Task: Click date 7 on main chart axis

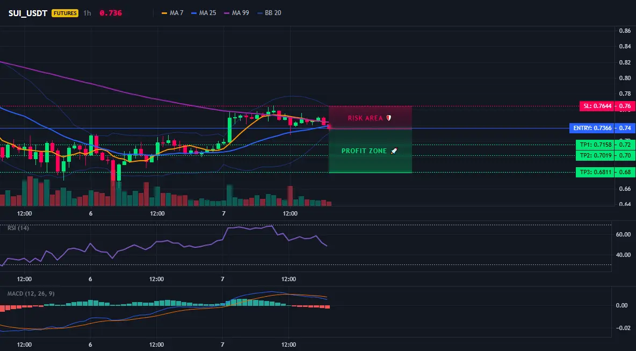Action: click(223, 213)
